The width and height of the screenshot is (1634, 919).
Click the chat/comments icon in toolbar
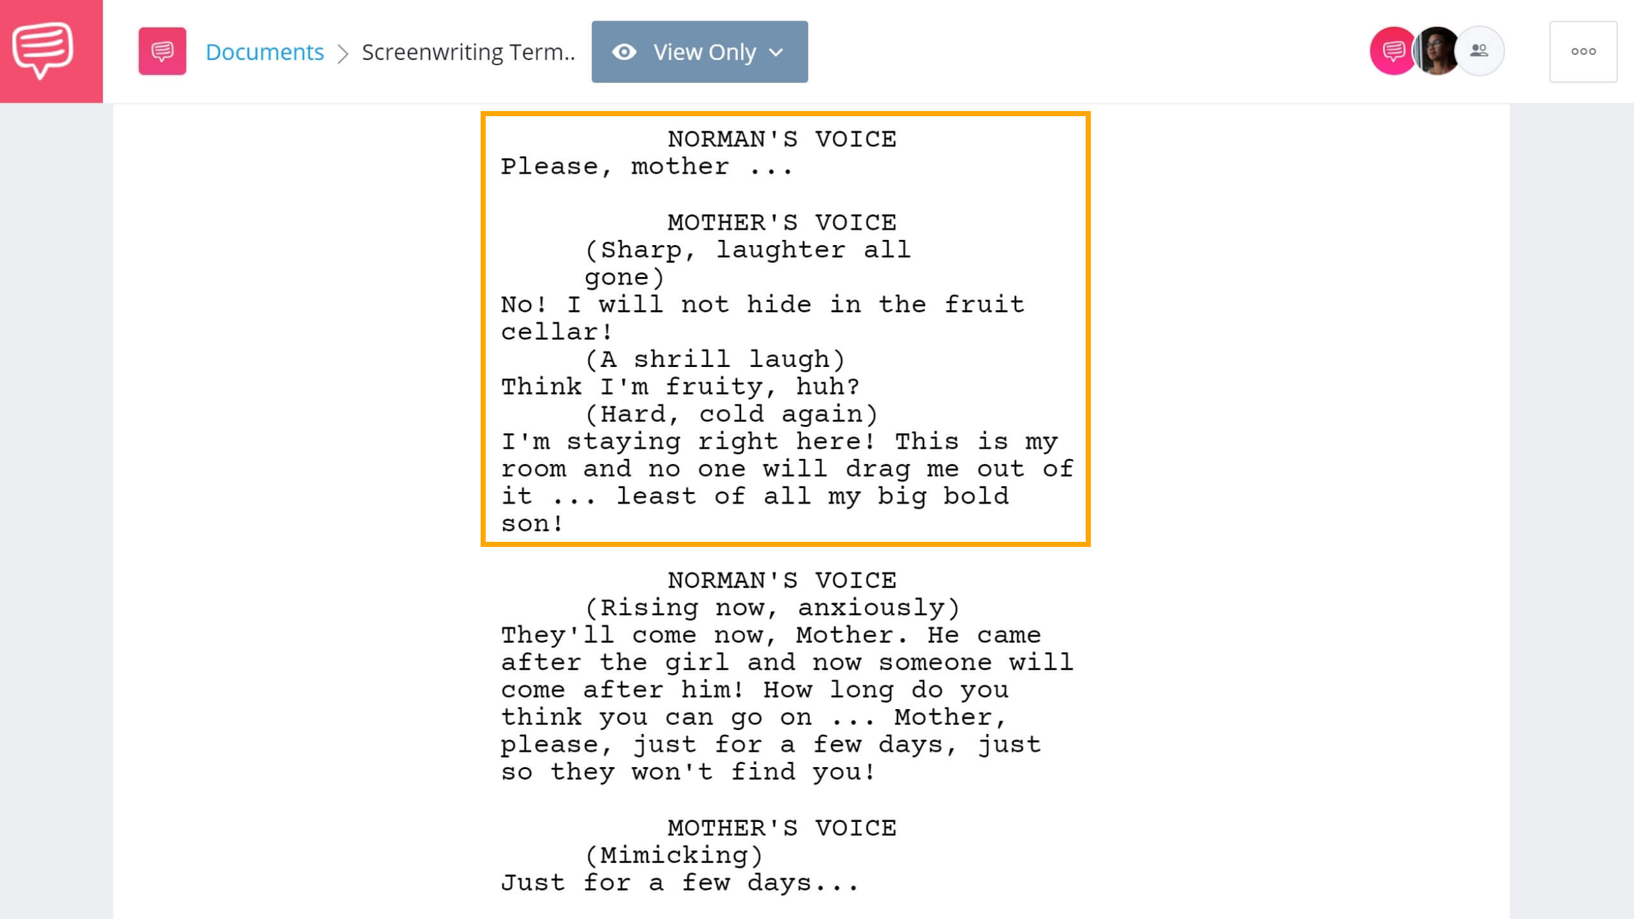pos(161,52)
